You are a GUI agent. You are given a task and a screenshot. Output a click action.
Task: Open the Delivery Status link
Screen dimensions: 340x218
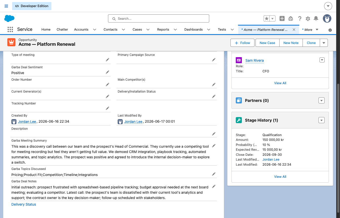(24, 204)
